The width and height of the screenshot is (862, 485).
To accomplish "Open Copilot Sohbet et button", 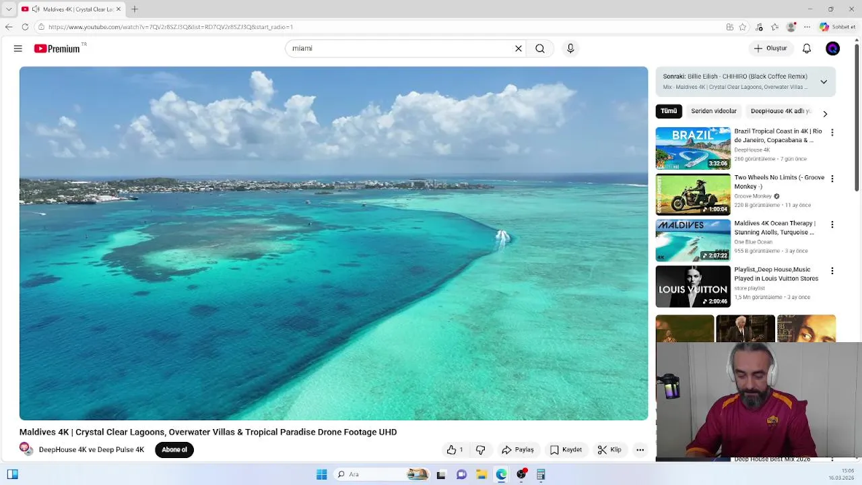I will (x=838, y=27).
